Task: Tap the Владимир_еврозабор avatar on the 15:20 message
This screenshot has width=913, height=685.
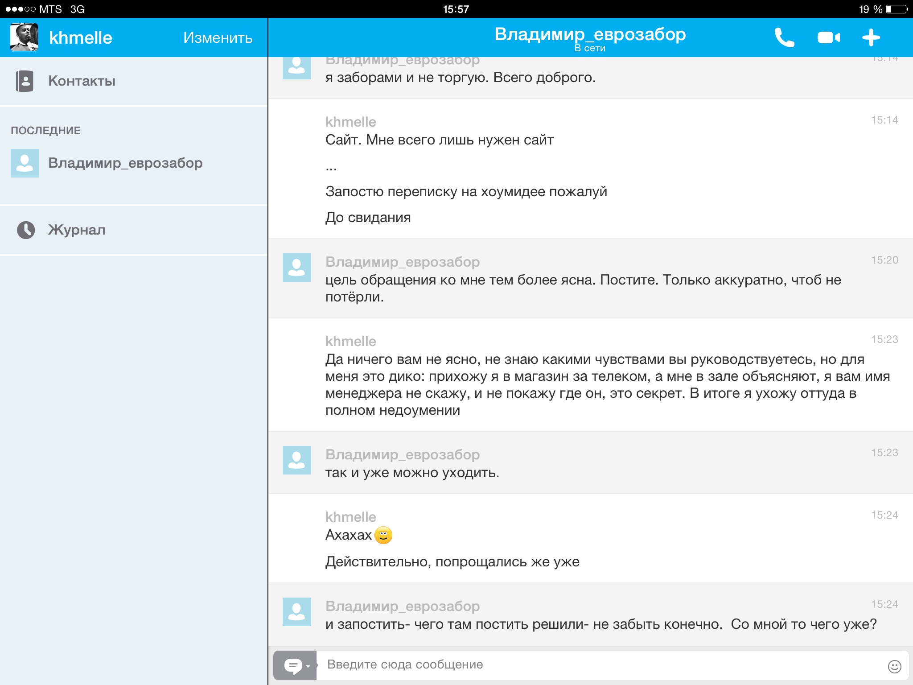Action: tap(296, 268)
